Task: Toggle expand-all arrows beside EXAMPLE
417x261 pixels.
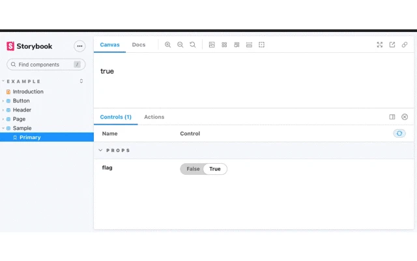Action: click(x=81, y=81)
